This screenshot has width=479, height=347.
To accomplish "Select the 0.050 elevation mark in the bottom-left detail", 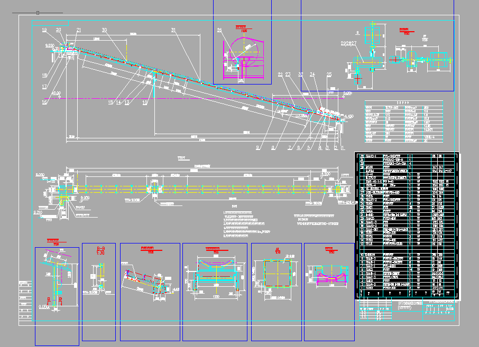I will 44,307.
